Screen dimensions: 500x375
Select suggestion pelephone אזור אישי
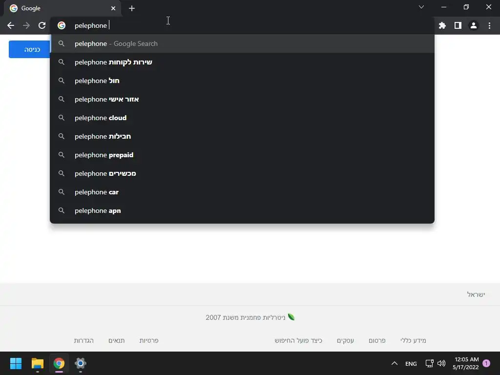coord(242,99)
